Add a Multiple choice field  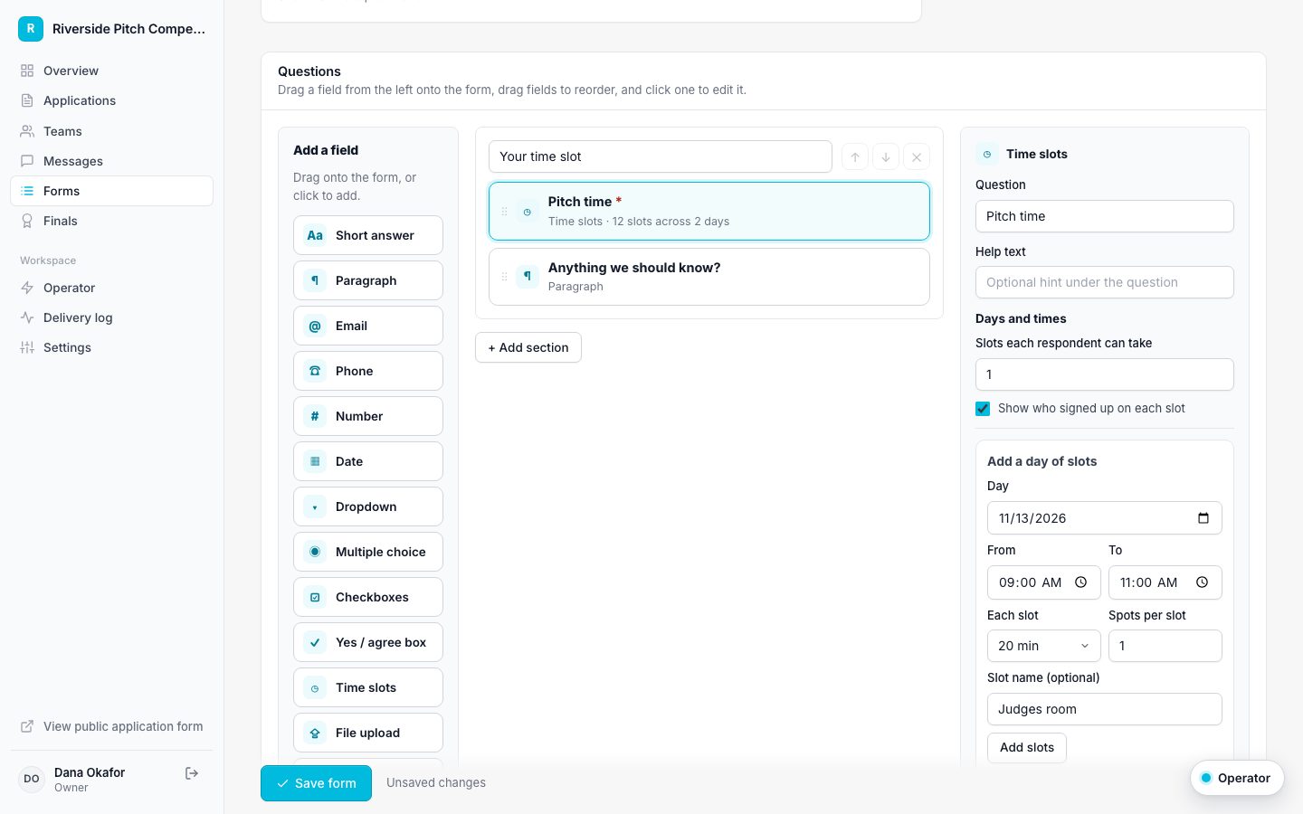tap(368, 552)
